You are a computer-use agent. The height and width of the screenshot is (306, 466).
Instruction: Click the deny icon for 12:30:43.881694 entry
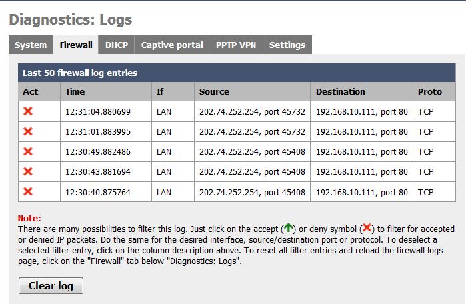click(x=28, y=171)
